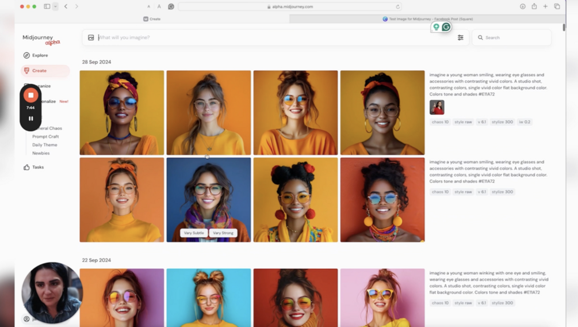Click the reference image thumbnail under first prompt
The image size is (578, 327).
pos(437,108)
